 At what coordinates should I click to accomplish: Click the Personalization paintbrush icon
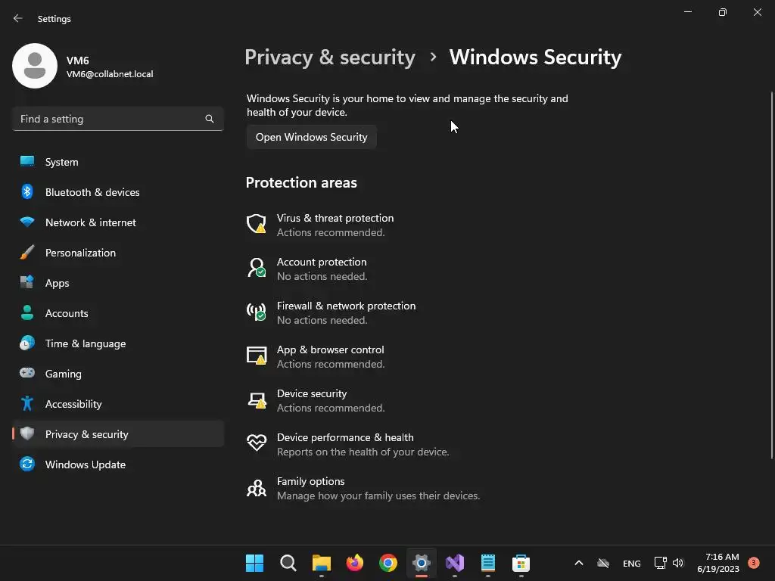click(27, 253)
